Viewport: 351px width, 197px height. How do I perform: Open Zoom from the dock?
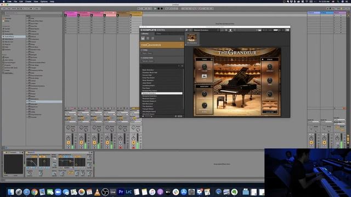tap(58, 192)
